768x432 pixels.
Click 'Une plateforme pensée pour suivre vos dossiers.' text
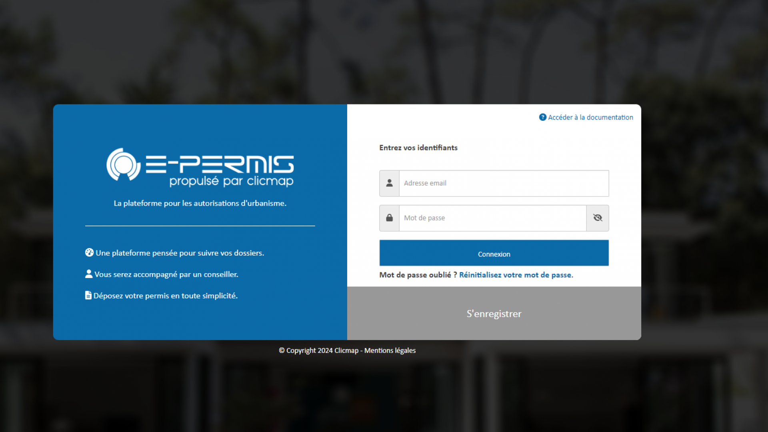point(180,253)
